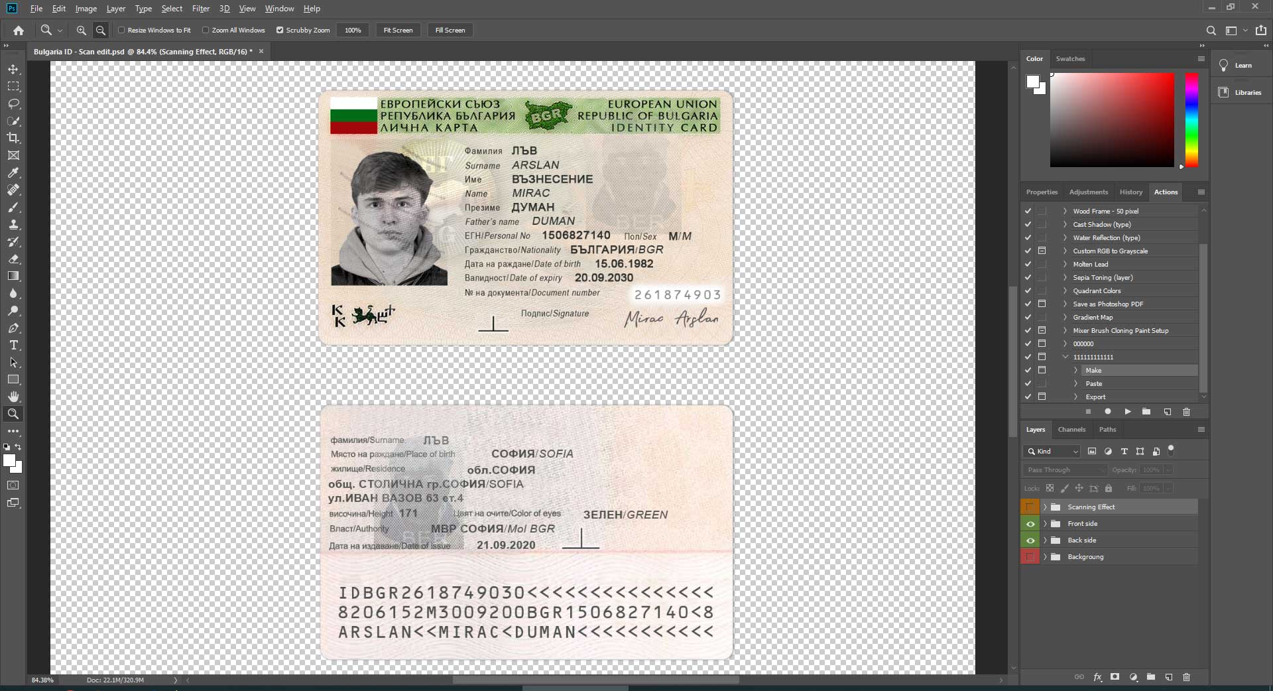The height and width of the screenshot is (691, 1273).
Task: Activate the Hand tool
Action: (13, 397)
